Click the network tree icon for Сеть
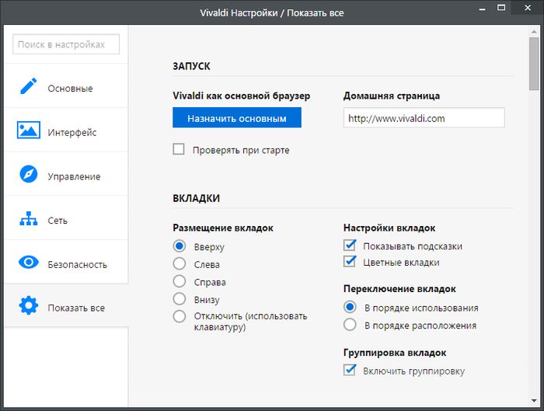This screenshot has height=411, width=544. pos(29,220)
